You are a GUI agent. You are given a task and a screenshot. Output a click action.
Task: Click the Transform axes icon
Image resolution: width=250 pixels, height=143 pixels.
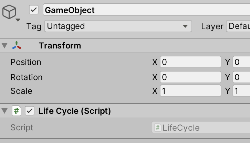[x=17, y=45]
